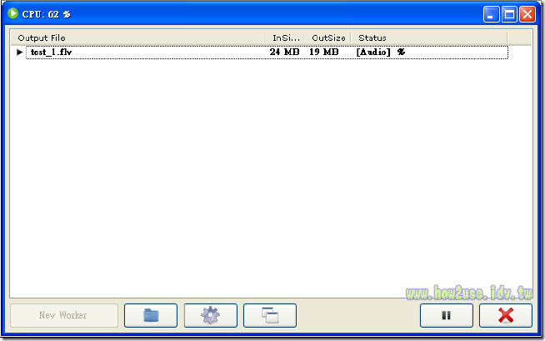Sort by InSi... column header
The height and width of the screenshot is (341, 545).
point(284,38)
